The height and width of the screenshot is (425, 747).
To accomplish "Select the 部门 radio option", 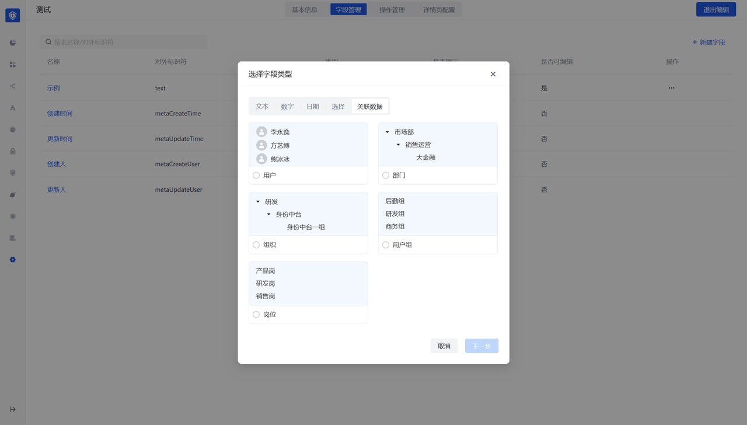I will [x=386, y=175].
